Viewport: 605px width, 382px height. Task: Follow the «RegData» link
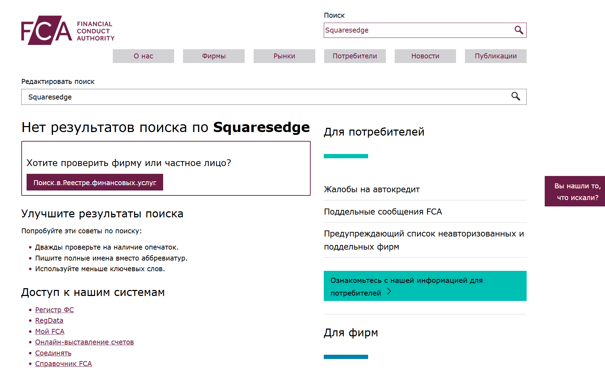pos(49,321)
